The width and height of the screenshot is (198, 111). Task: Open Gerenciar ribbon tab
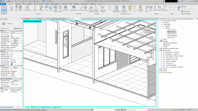[76, 4]
